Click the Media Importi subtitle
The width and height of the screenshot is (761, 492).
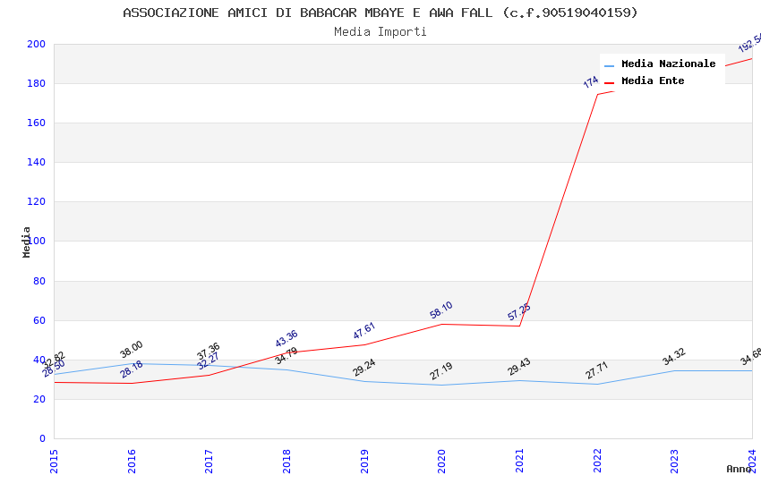tap(380, 32)
